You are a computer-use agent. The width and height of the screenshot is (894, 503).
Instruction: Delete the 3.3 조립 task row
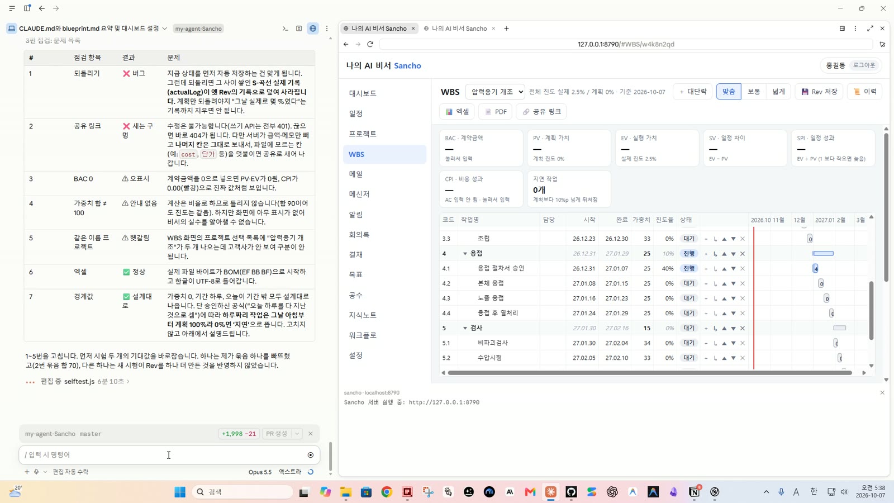pyautogui.click(x=743, y=239)
